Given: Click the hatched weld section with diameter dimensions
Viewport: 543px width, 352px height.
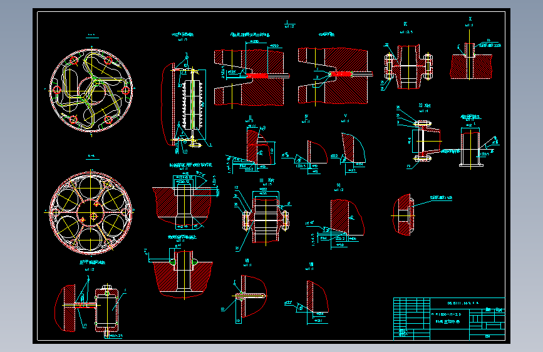Looking at the screenshot, I should (x=252, y=75).
